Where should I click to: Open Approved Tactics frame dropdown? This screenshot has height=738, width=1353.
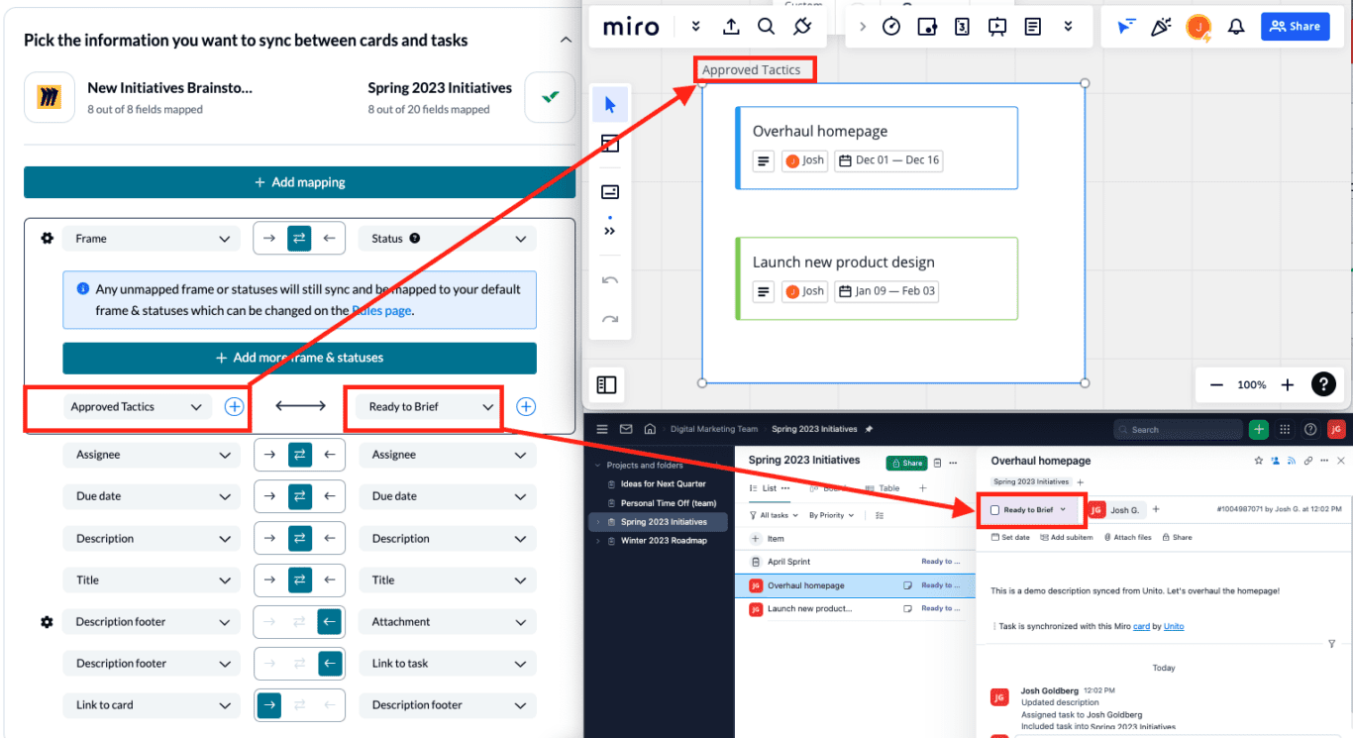click(x=137, y=406)
